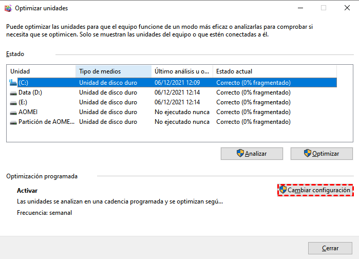The image size is (359, 259).
Task: Sort by Estado actual column header
Action: point(274,71)
